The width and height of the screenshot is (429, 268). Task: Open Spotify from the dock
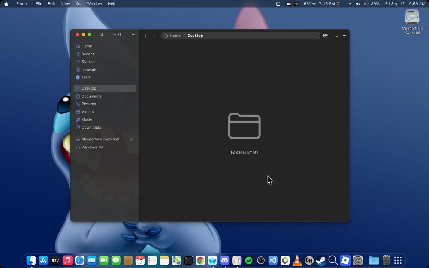(x=249, y=260)
